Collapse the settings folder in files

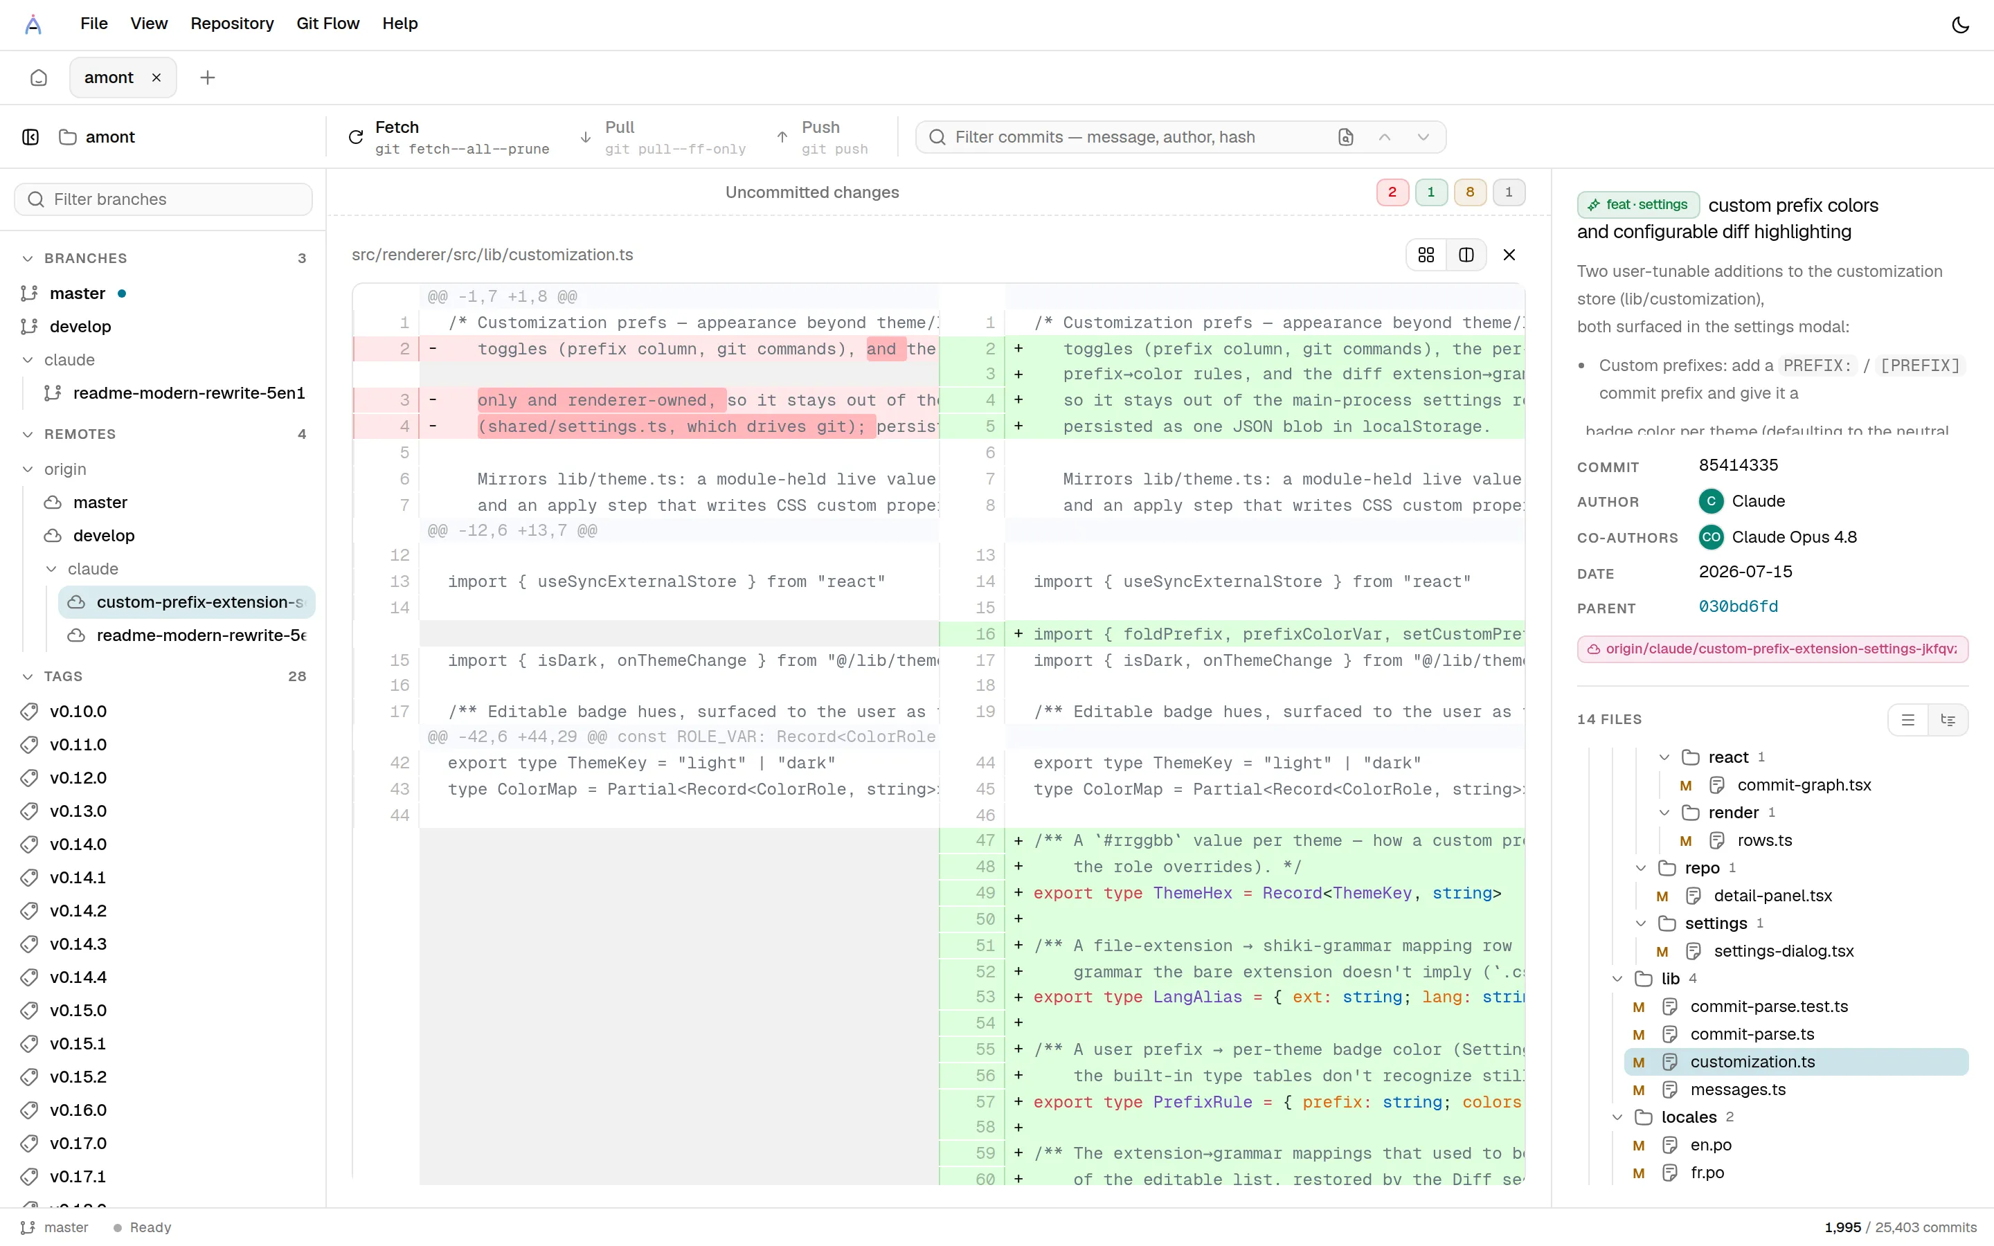(x=1640, y=924)
